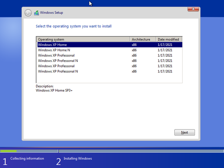Click the Windows Setup title bar icon
Image resolution: width=224 pixels, height=168 pixels.
[36, 13]
